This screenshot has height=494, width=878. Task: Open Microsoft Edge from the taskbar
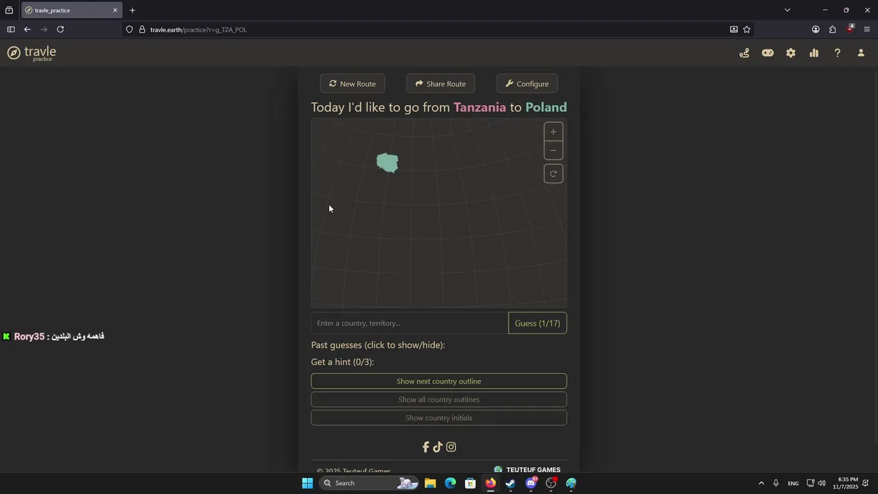[450, 483]
